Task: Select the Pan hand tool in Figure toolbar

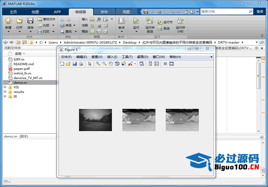Action: [111, 64]
